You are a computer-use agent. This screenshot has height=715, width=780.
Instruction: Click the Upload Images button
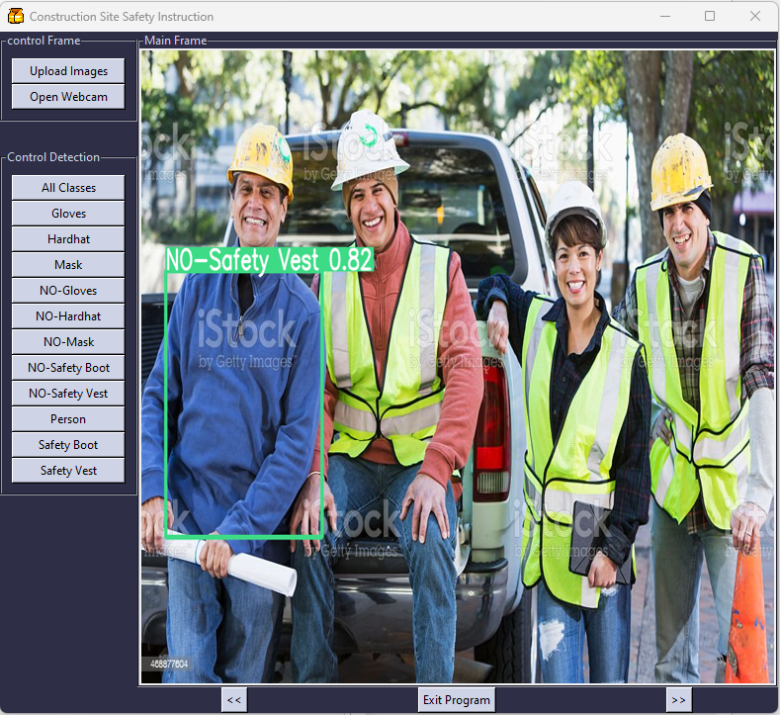point(68,71)
